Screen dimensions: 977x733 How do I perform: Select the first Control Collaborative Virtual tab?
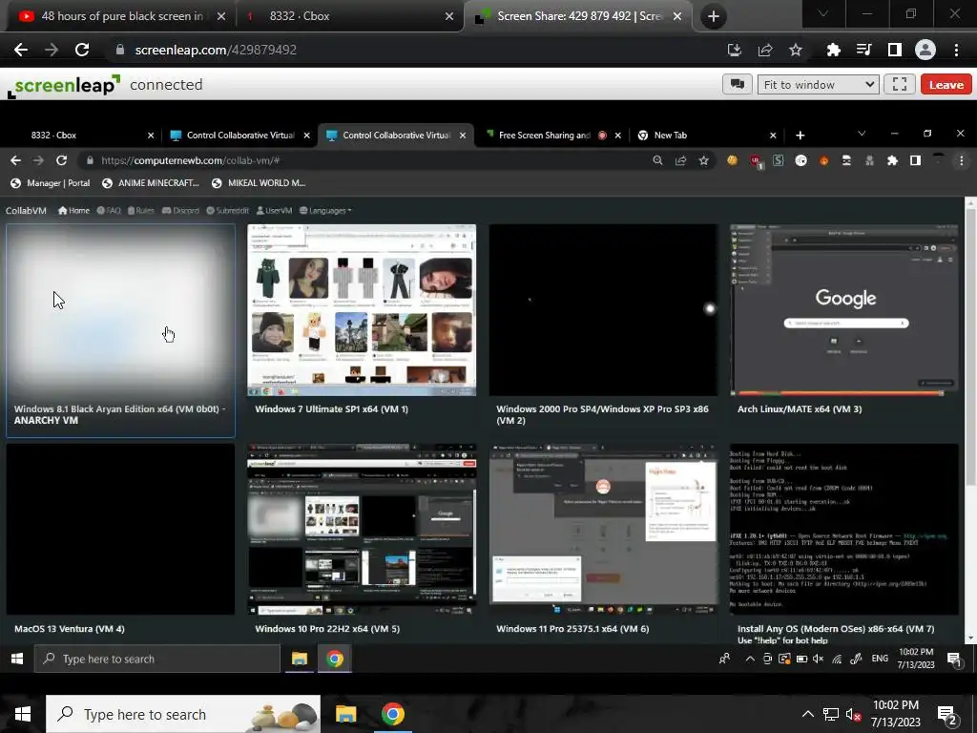click(239, 135)
